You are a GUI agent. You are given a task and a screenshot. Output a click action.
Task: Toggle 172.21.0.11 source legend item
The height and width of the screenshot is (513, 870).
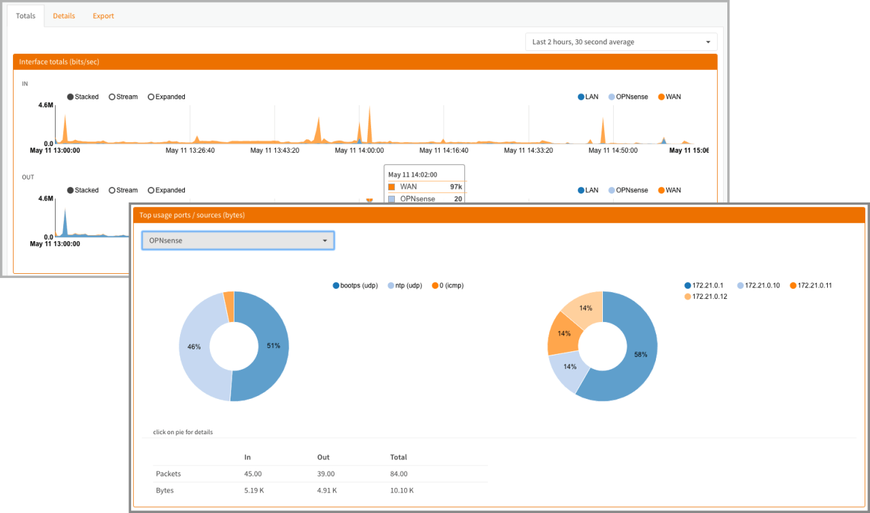point(810,286)
